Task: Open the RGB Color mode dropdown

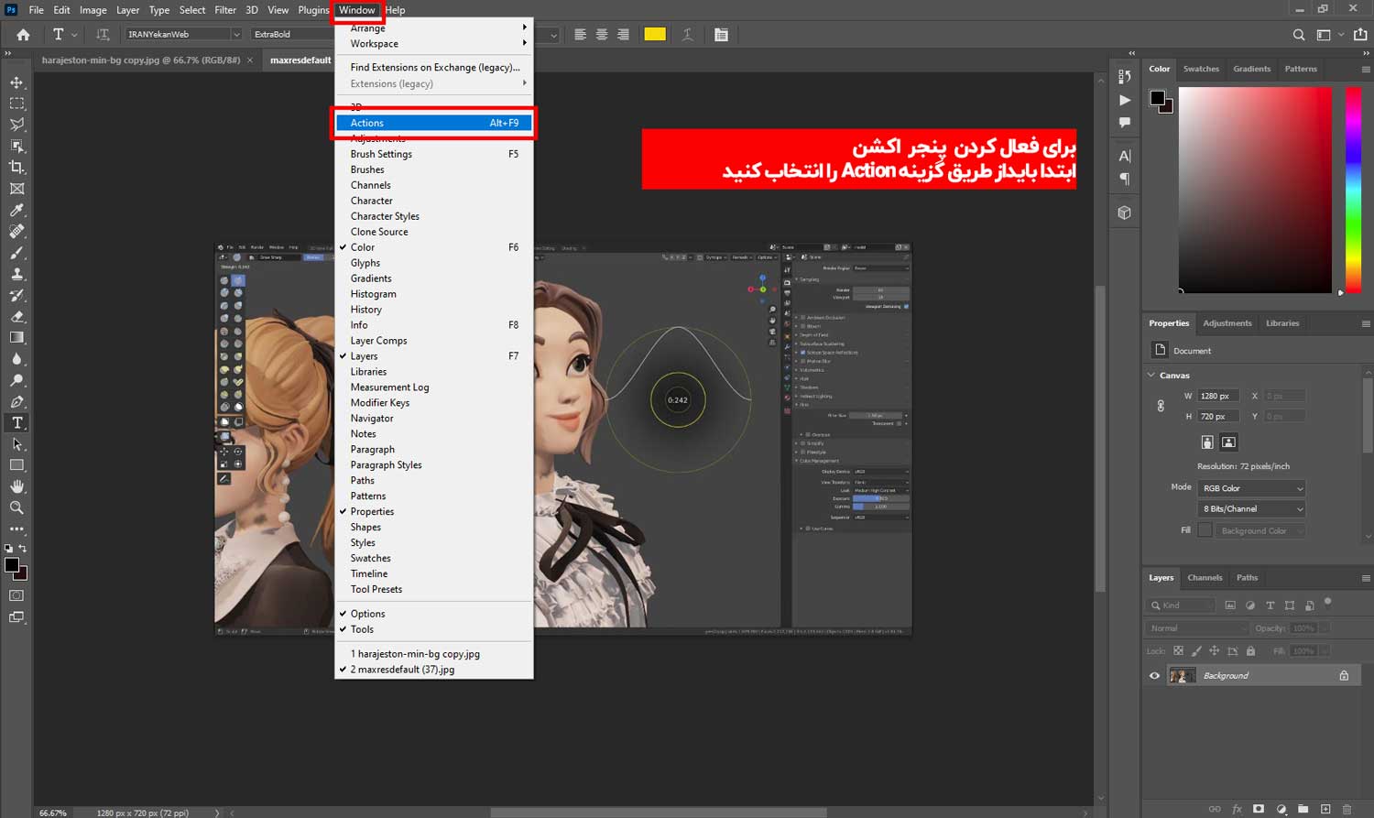Action: [x=1251, y=488]
